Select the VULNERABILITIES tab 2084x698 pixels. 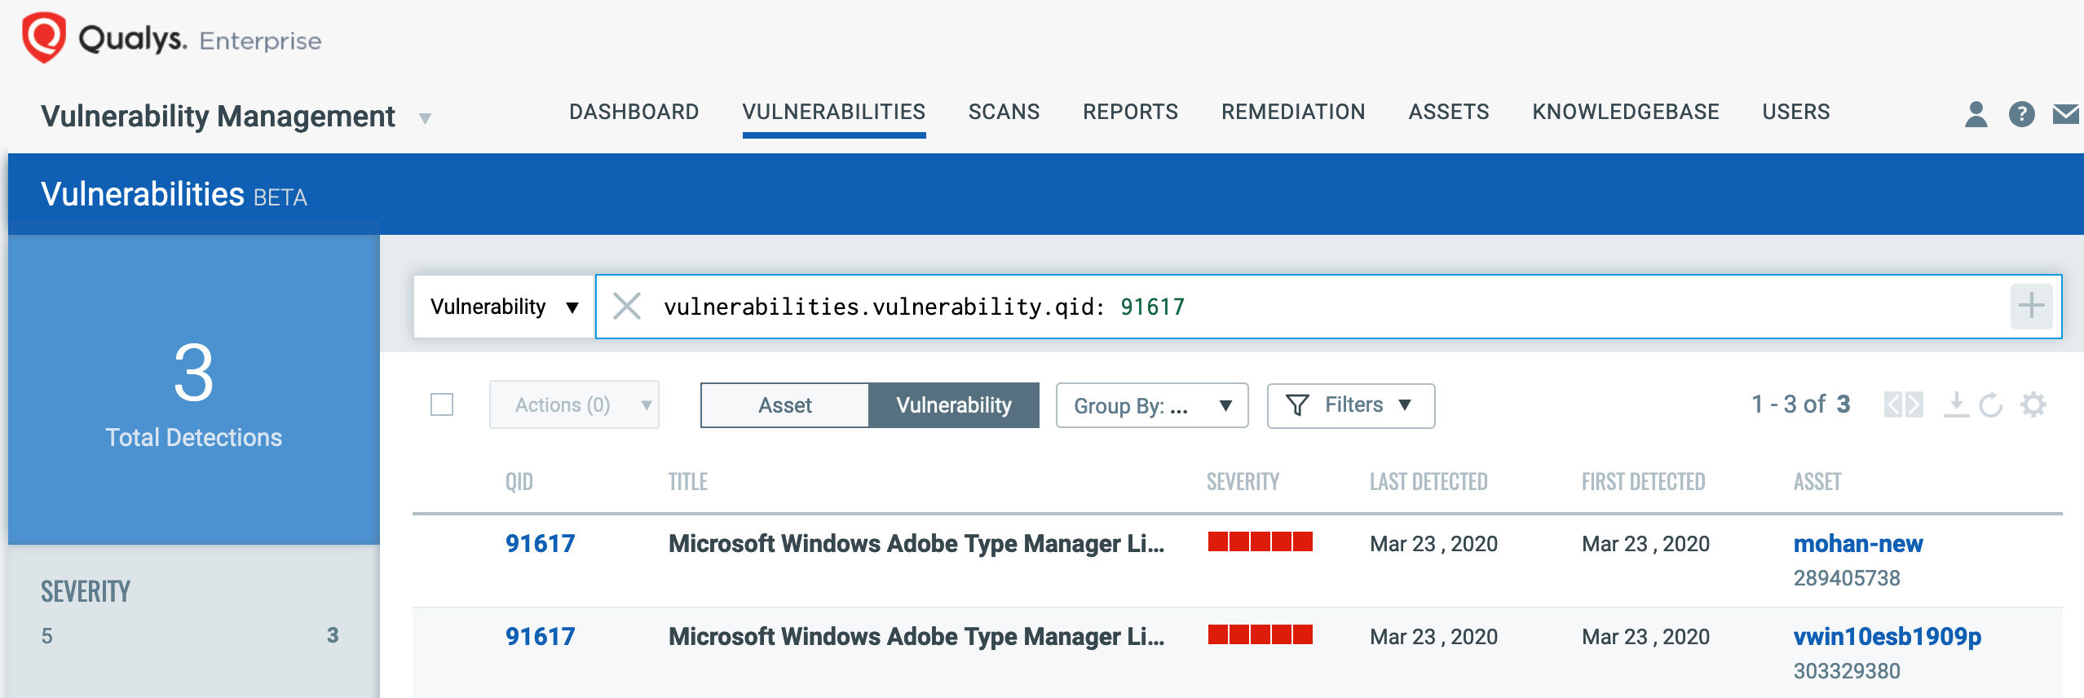click(x=833, y=112)
